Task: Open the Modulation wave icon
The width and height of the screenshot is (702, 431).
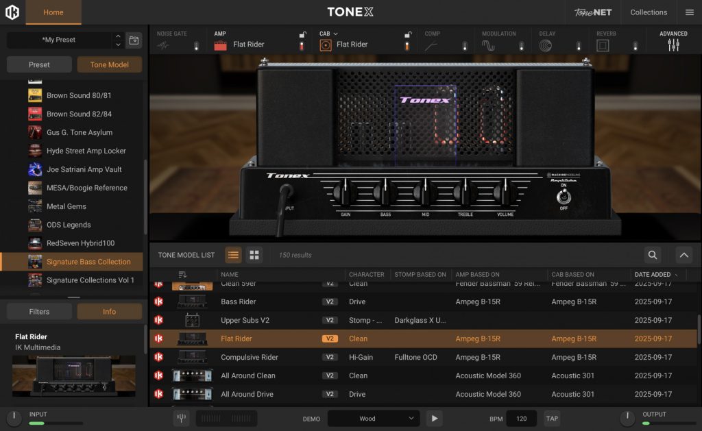Action: 488,46
